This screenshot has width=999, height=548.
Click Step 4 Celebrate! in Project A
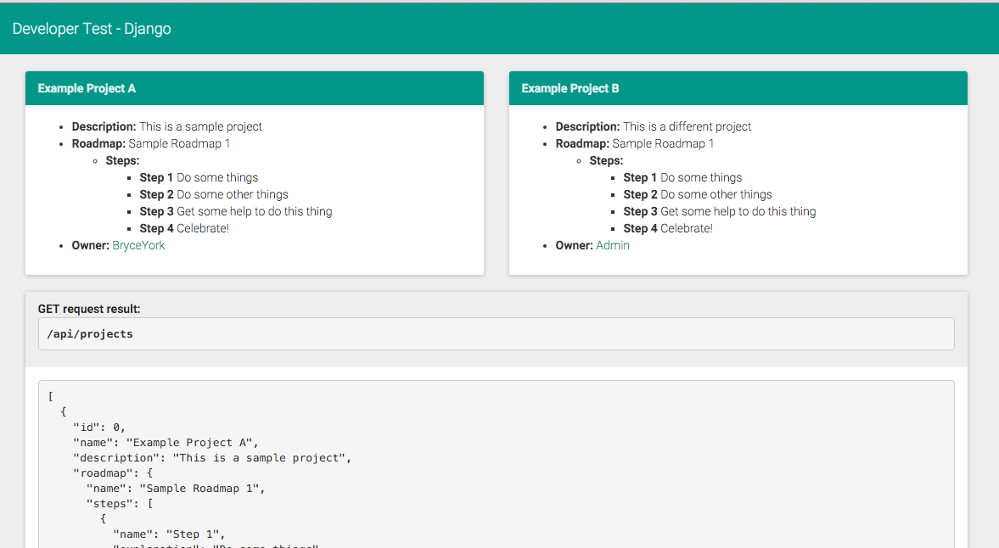(184, 228)
